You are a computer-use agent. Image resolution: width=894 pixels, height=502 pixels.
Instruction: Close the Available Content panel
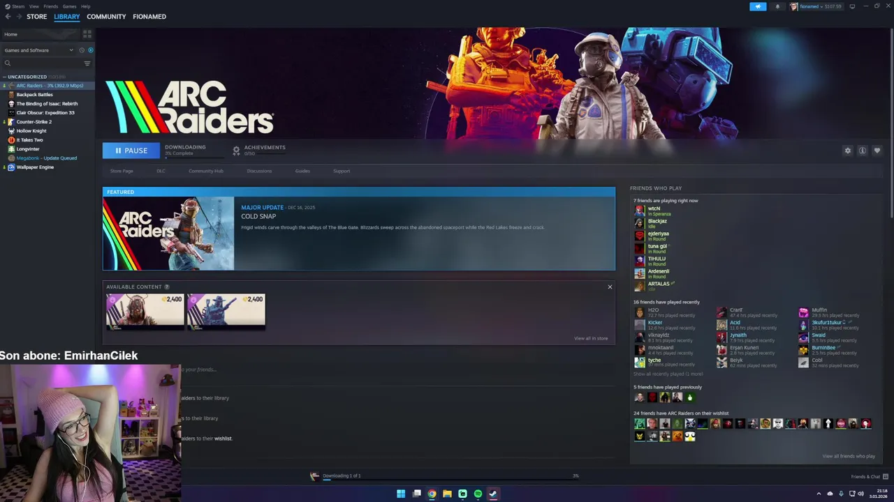pyautogui.click(x=610, y=287)
